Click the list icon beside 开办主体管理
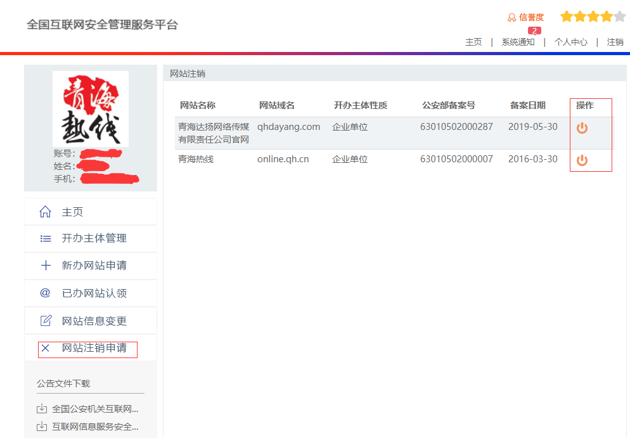This screenshot has height=438, width=630. 45,239
